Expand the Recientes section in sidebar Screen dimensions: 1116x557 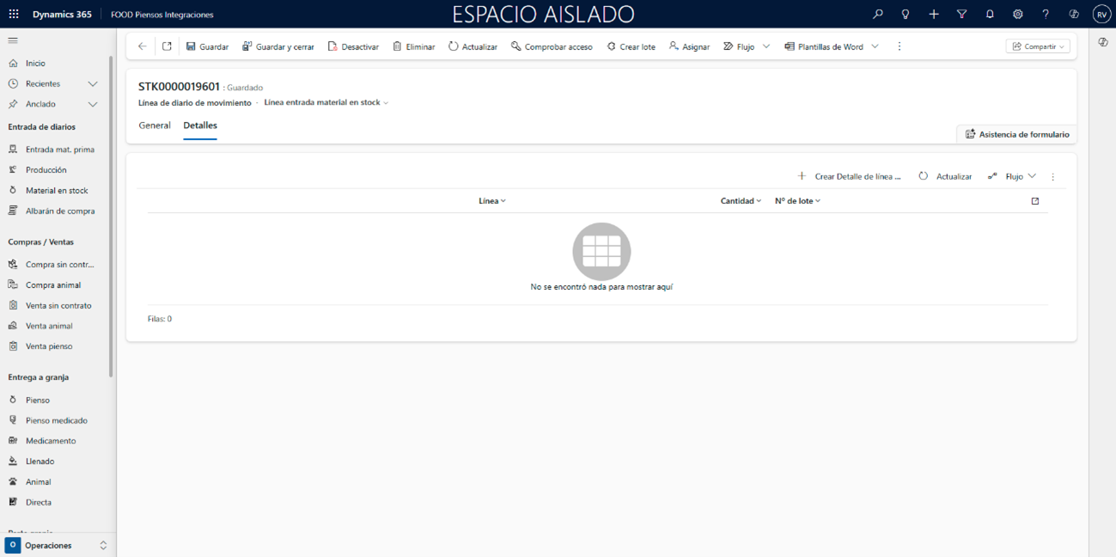click(x=93, y=83)
